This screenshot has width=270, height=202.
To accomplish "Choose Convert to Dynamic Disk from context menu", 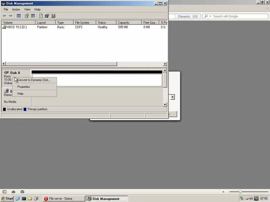I will (35, 80).
